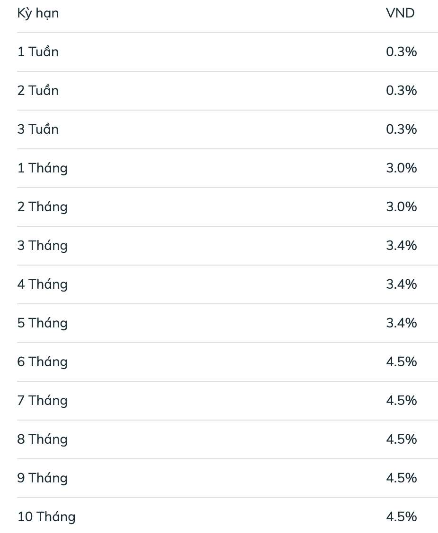Select the "9 Tháng" term label
Image resolution: width=438 pixels, height=533 pixels.
point(42,478)
